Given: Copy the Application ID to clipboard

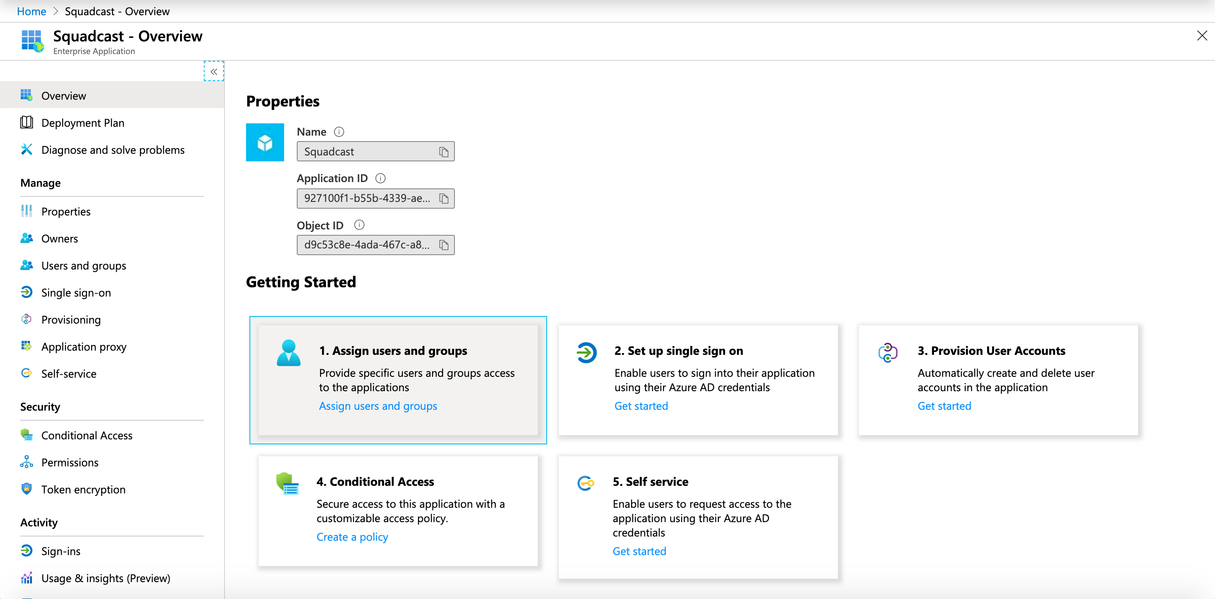Looking at the screenshot, I should coord(443,199).
